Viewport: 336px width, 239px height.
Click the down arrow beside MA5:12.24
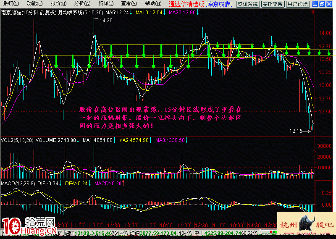click(131, 13)
